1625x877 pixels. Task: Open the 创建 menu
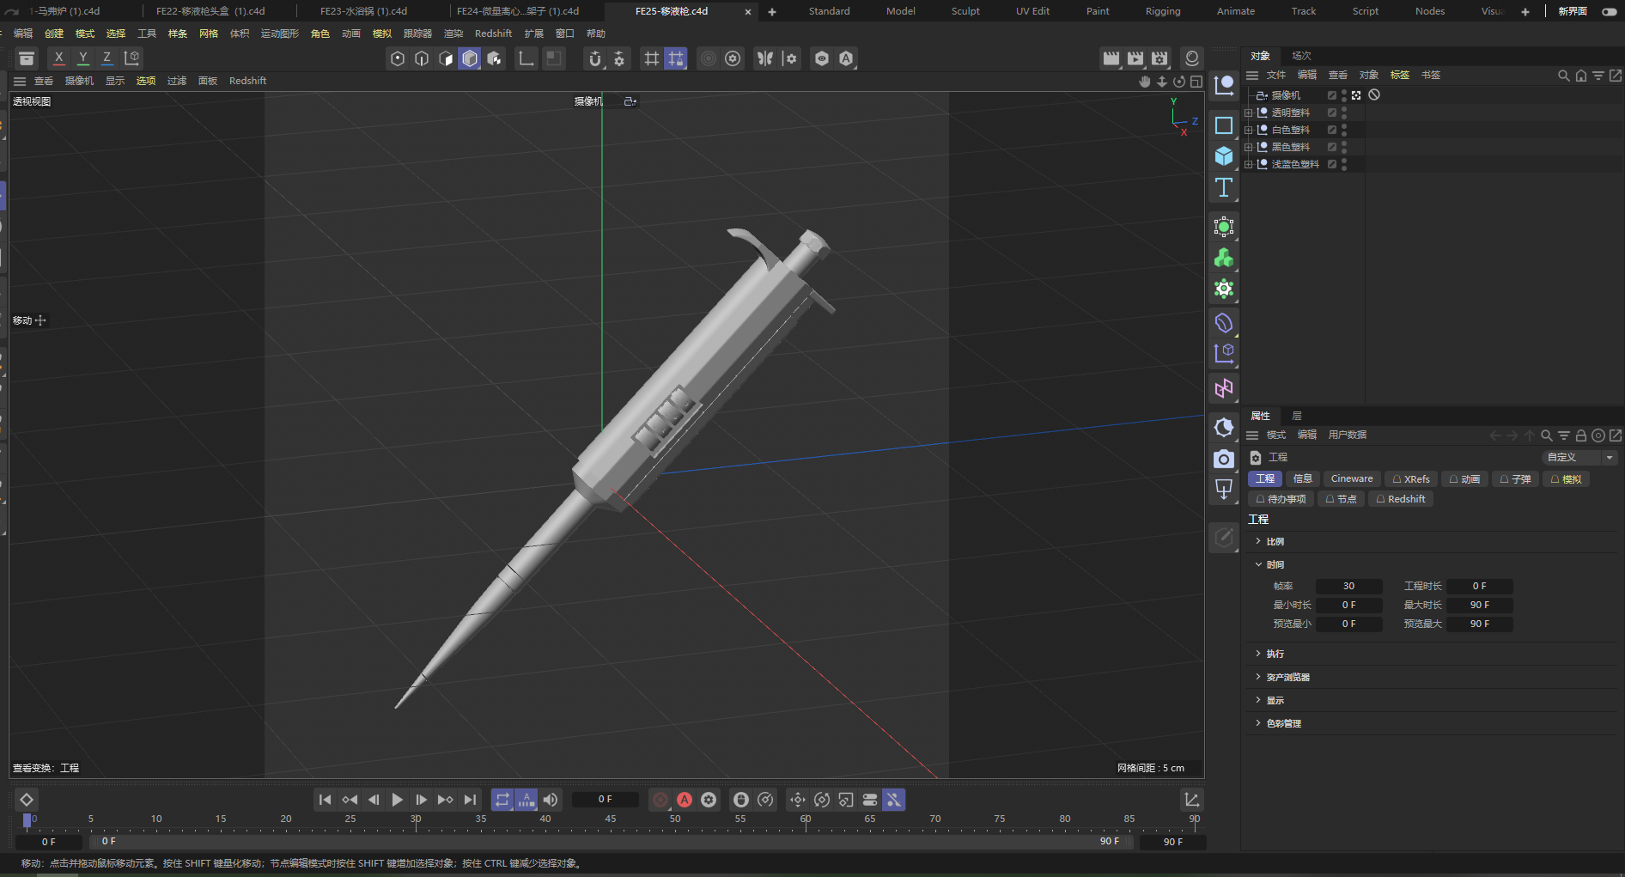54,33
